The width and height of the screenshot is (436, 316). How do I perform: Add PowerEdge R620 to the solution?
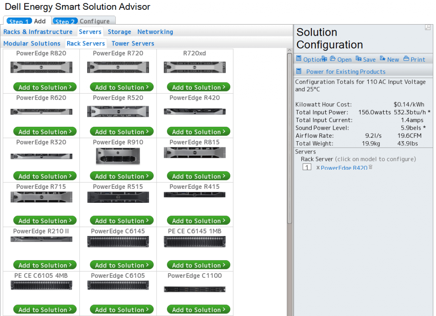pos(45,131)
